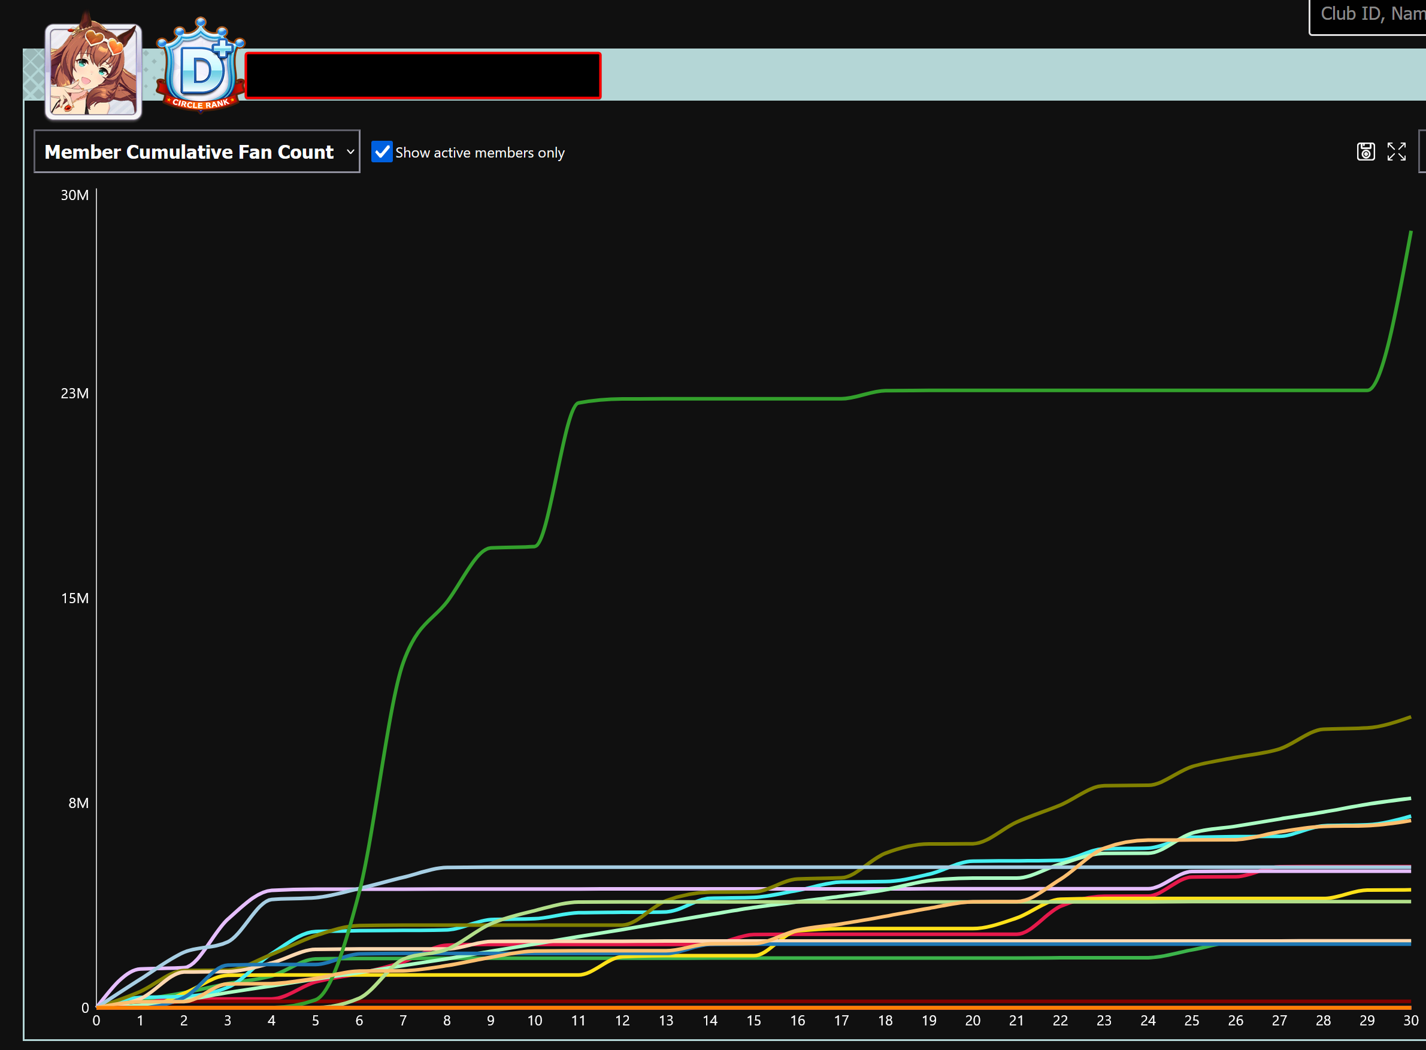Expand the chart to fullscreen

(x=1396, y=152)
